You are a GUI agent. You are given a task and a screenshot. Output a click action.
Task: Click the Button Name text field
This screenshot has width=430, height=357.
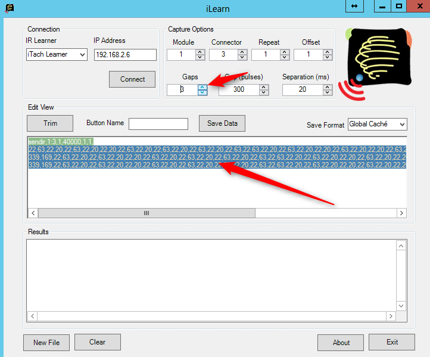point(158,124)
